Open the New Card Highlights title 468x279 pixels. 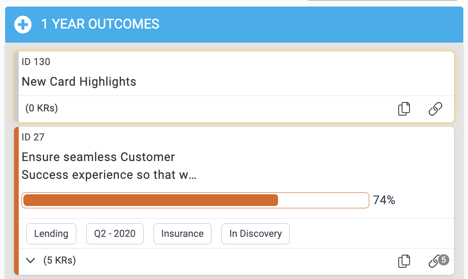pos(79,81)
